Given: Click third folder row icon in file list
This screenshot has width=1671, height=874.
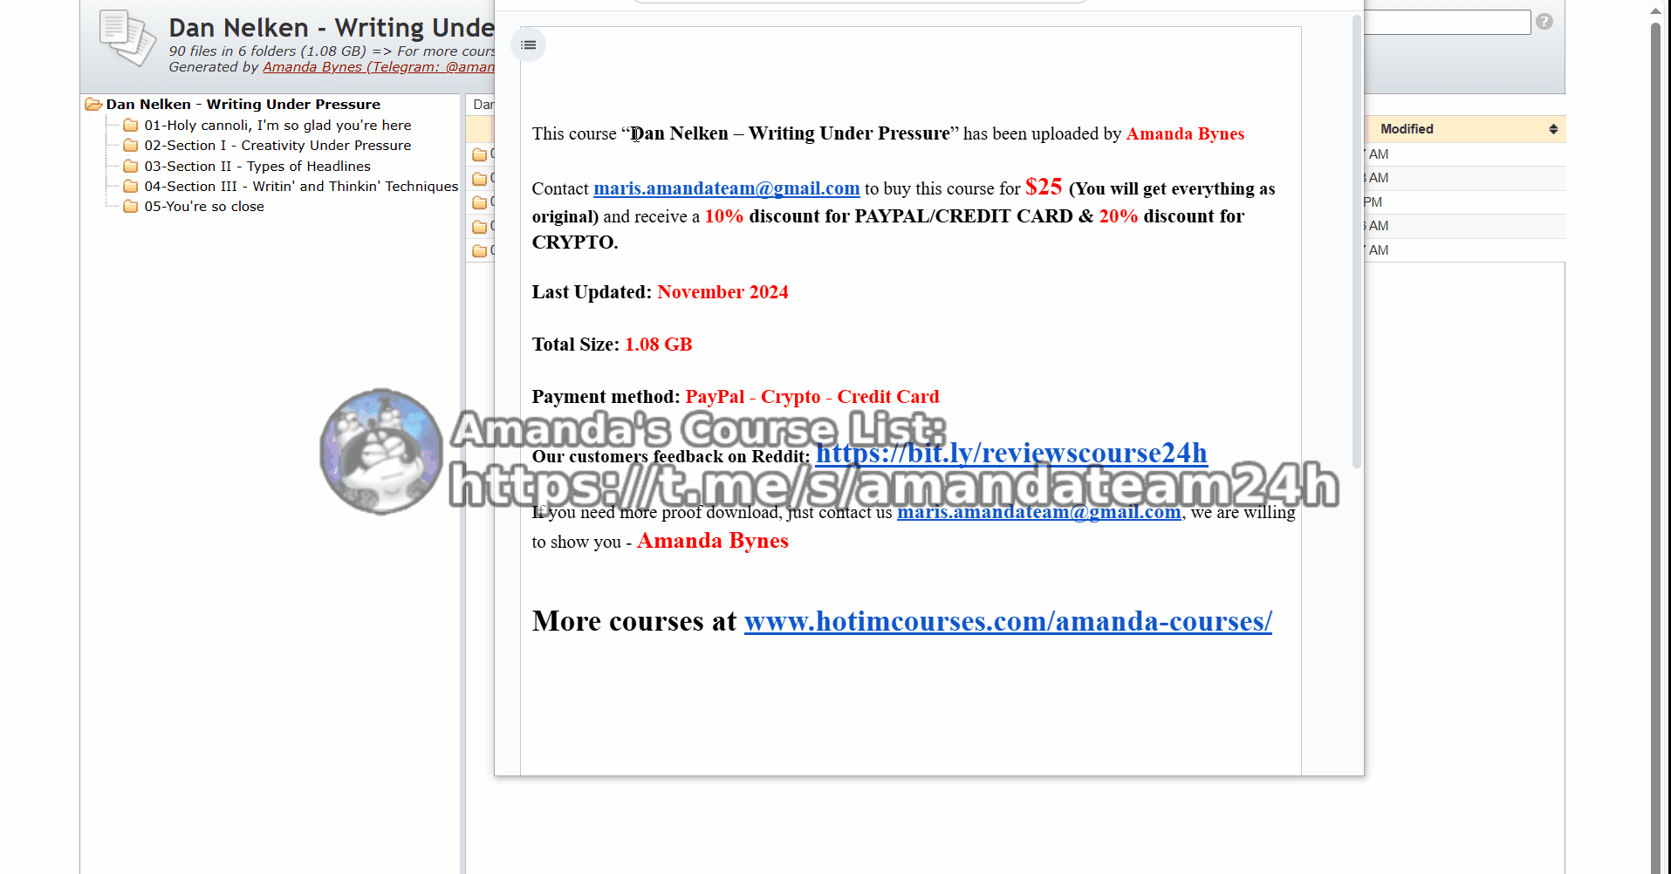Looking at the screenshot, I should [x=480, y=202].
